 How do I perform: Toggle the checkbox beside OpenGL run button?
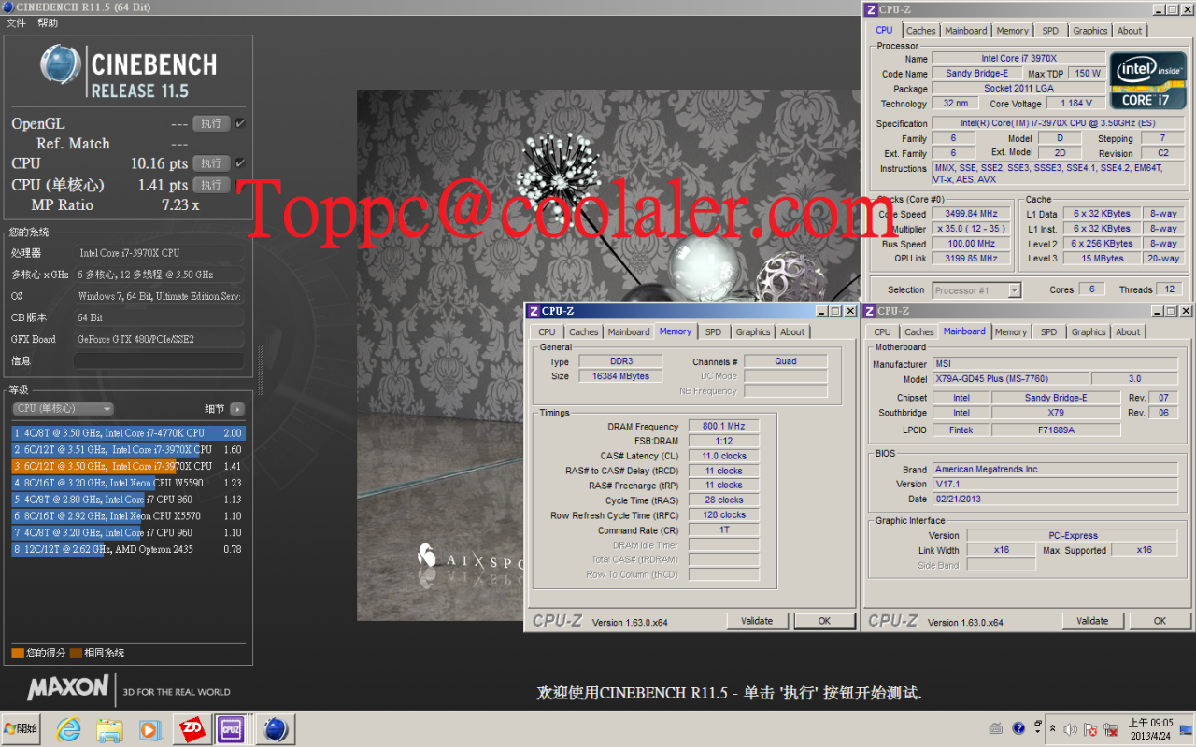coord(240,123)
